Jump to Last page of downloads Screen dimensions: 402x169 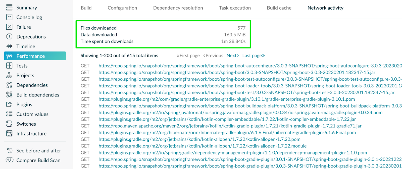pos(253,55)
